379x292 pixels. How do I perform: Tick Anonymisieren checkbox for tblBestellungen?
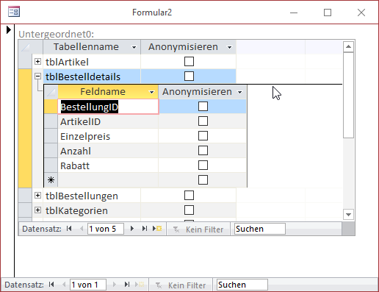click(189, 196)
